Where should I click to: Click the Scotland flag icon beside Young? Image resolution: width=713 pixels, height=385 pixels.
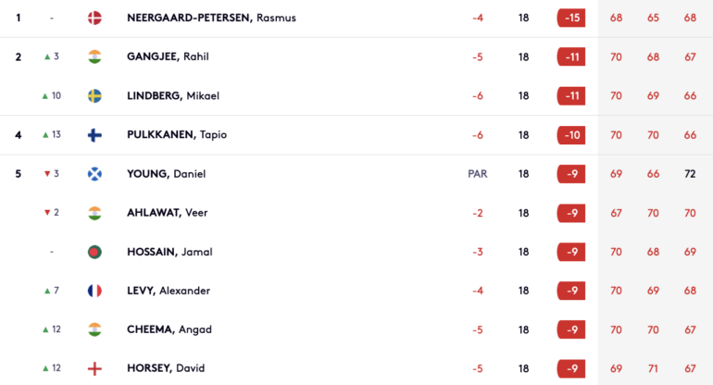pos(94,174)
